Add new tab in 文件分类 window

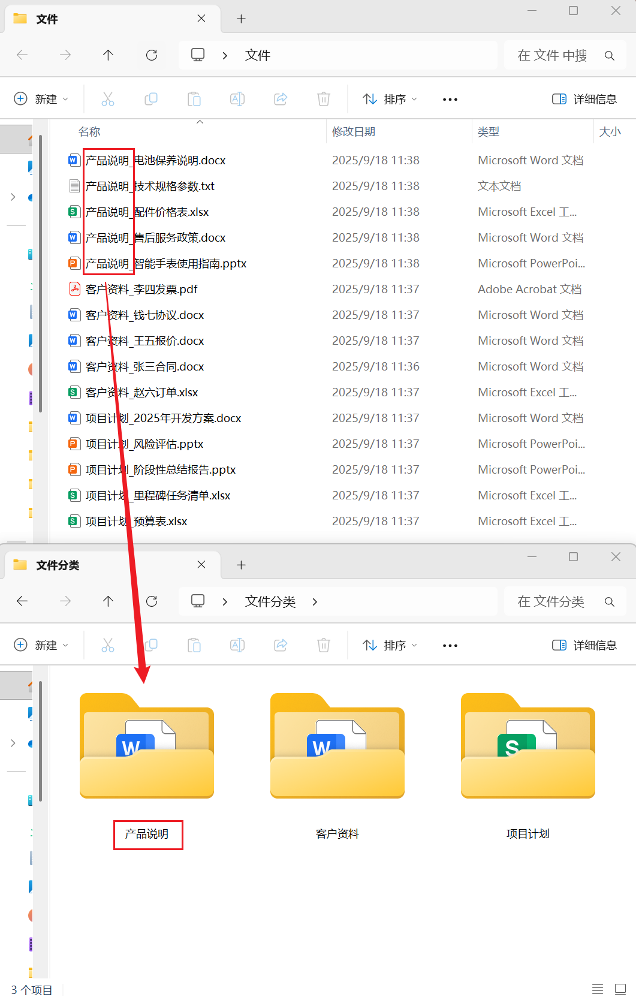(241, 565)
